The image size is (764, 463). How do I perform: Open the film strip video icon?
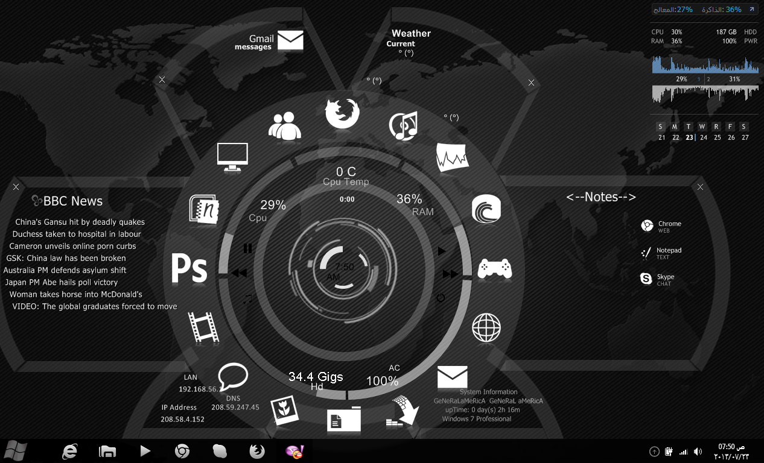pos(203,327)
